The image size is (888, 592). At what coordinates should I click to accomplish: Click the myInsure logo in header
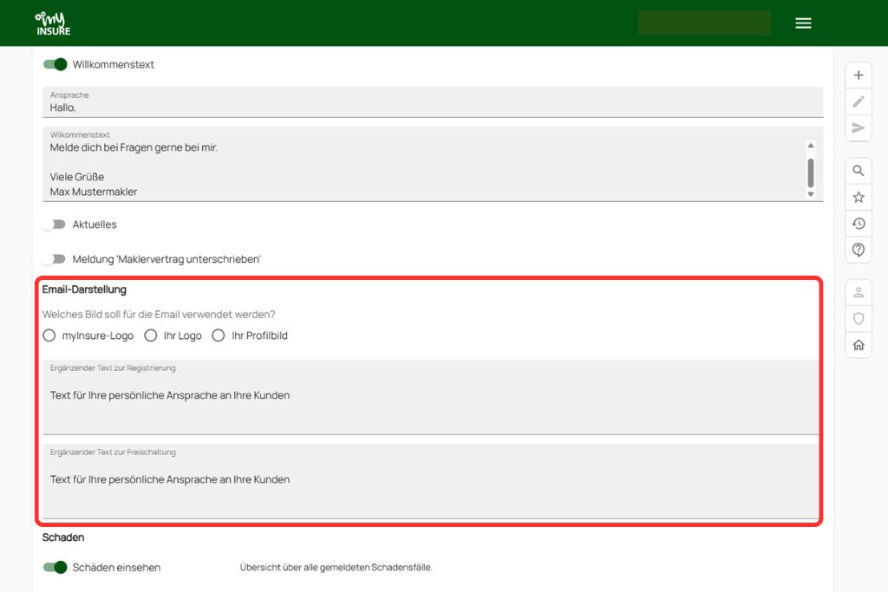[x=53, y=23]
